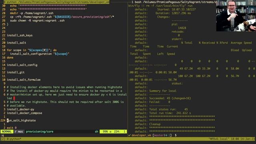The width and height of the screenshot is (256, 144).
Task: Click the red trailing cursor block after 'led'
Action: tap(14, 98)
